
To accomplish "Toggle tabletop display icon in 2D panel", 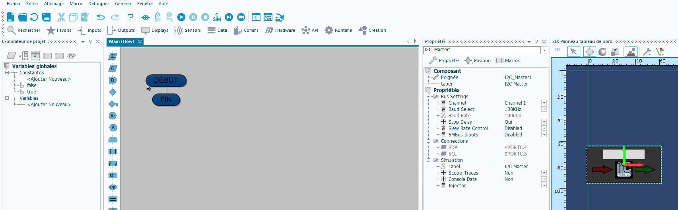I will pos(631,52).
